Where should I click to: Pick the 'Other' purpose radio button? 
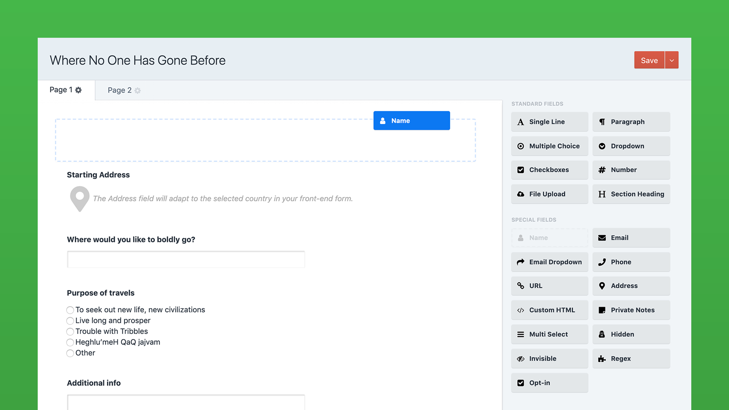pos(70,353)
